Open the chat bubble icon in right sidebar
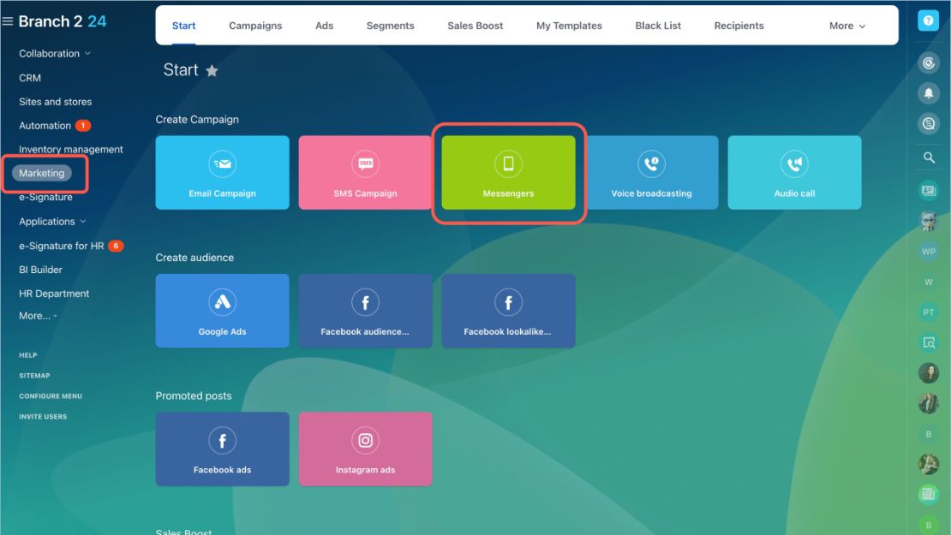The width and height of the screenshot is (951, 535). coord(929,123)
